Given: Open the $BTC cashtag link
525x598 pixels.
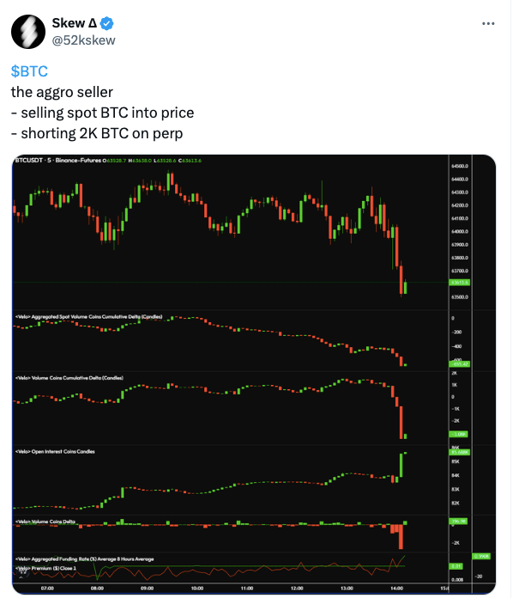Looking at the screenshot, I should [x=29, y=71].
